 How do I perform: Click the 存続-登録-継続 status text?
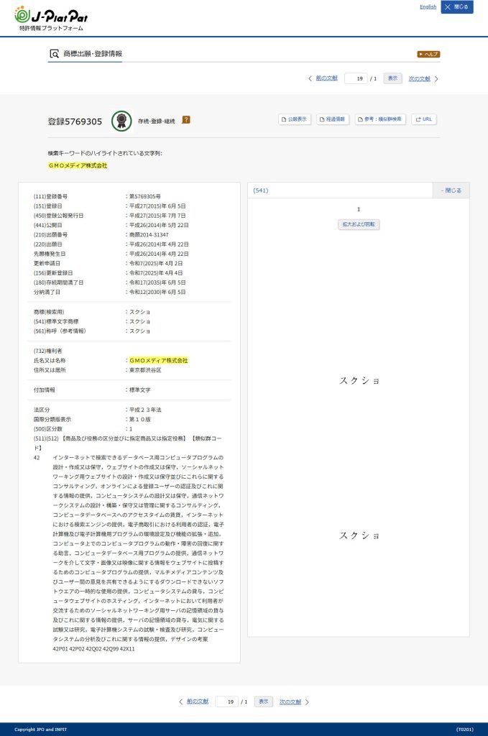[x=156, y=121]
